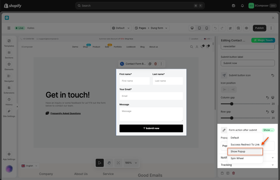Choose Success Redirect To Link option
Screen dimensions: 280x180
point(245,144)
